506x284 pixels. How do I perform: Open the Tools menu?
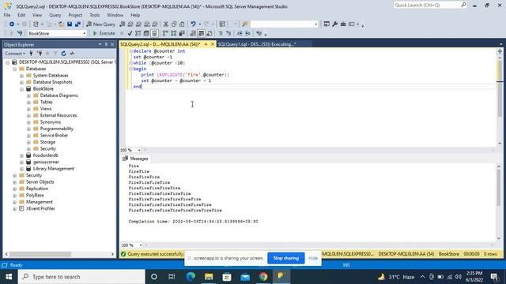pos(95,15)
